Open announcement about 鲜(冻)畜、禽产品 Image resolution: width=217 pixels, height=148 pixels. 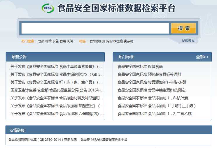[57, 82]
